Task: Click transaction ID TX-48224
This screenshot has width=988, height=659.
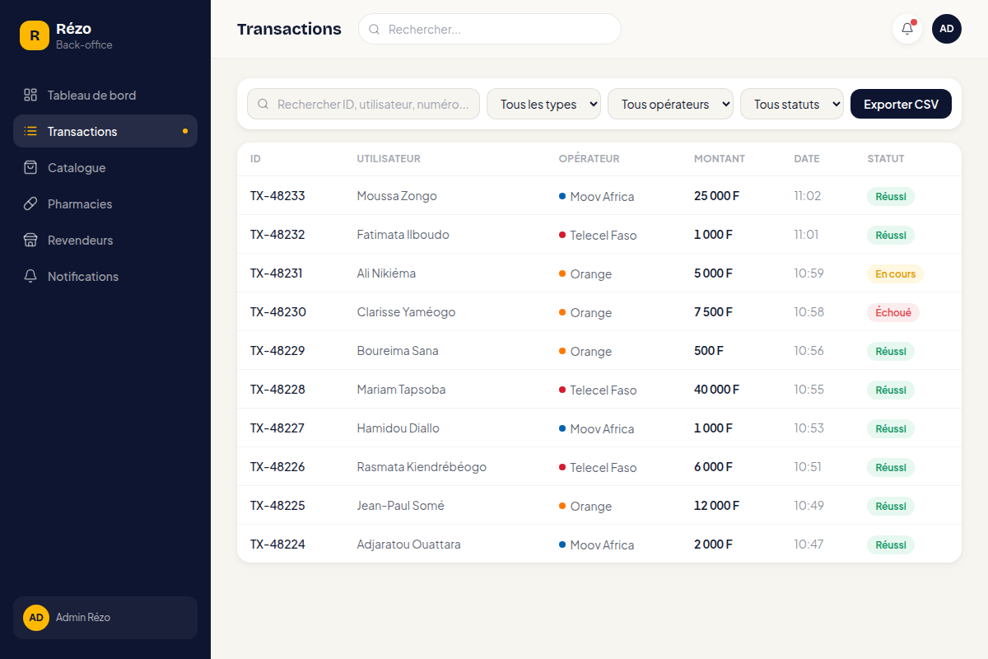Action: click(277, 544)
